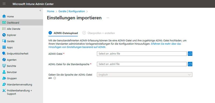215x103 pixels.
Task: Click Microsoft Intune Admin Center title
Action: 33,4
